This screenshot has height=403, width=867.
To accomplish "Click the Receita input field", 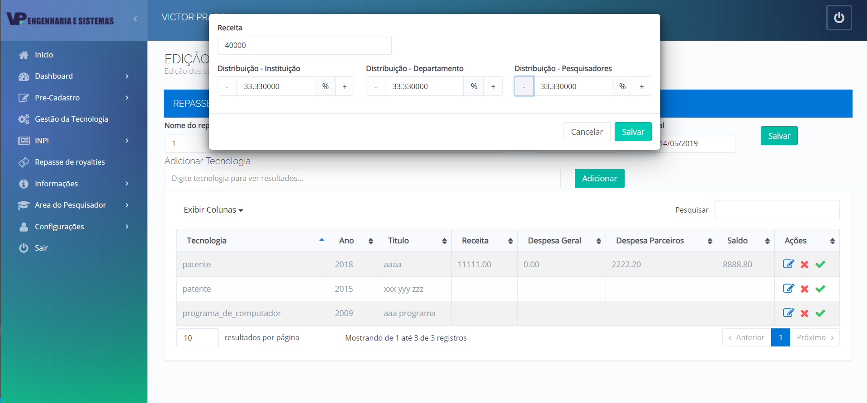I will (304, 45).
